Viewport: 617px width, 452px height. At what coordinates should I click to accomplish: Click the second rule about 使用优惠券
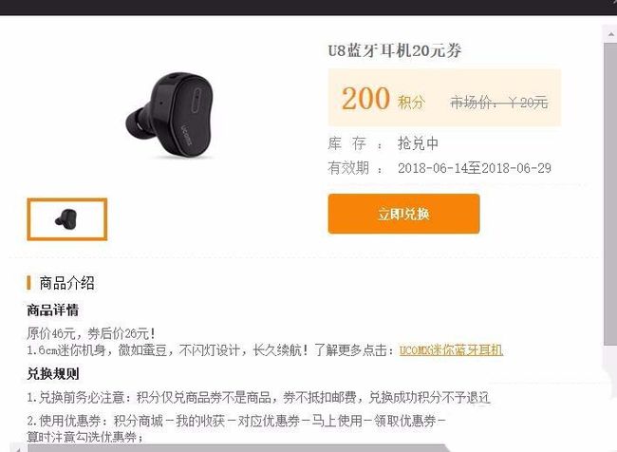click(236, 427)
